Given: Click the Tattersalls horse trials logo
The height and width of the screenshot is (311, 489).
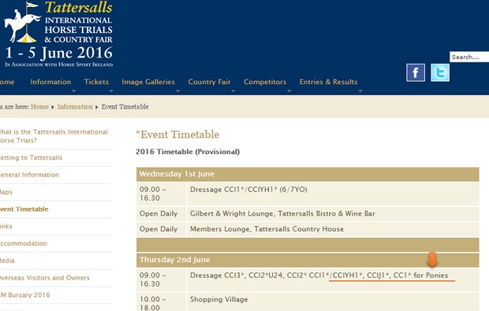Looking at the screenshot, I should pyautogui.click(x=58, y=34).
